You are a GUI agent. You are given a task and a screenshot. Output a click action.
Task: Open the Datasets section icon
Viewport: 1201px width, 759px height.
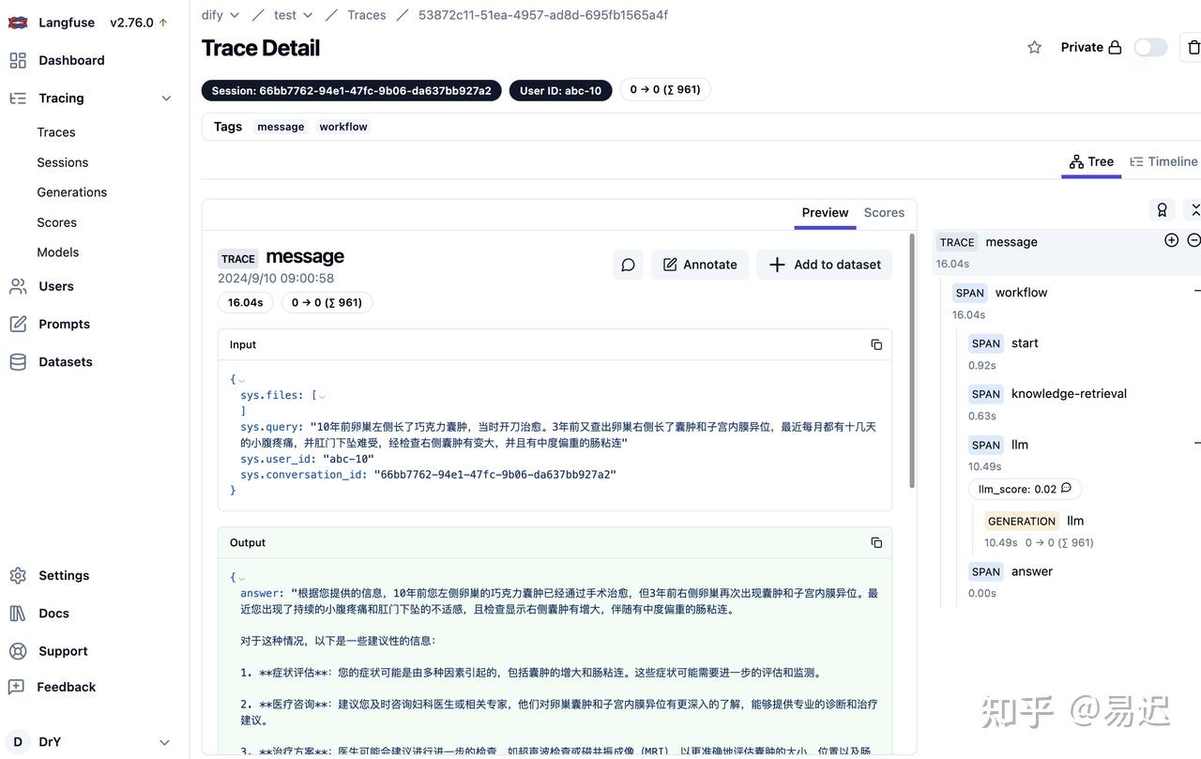tap(18, 361)
